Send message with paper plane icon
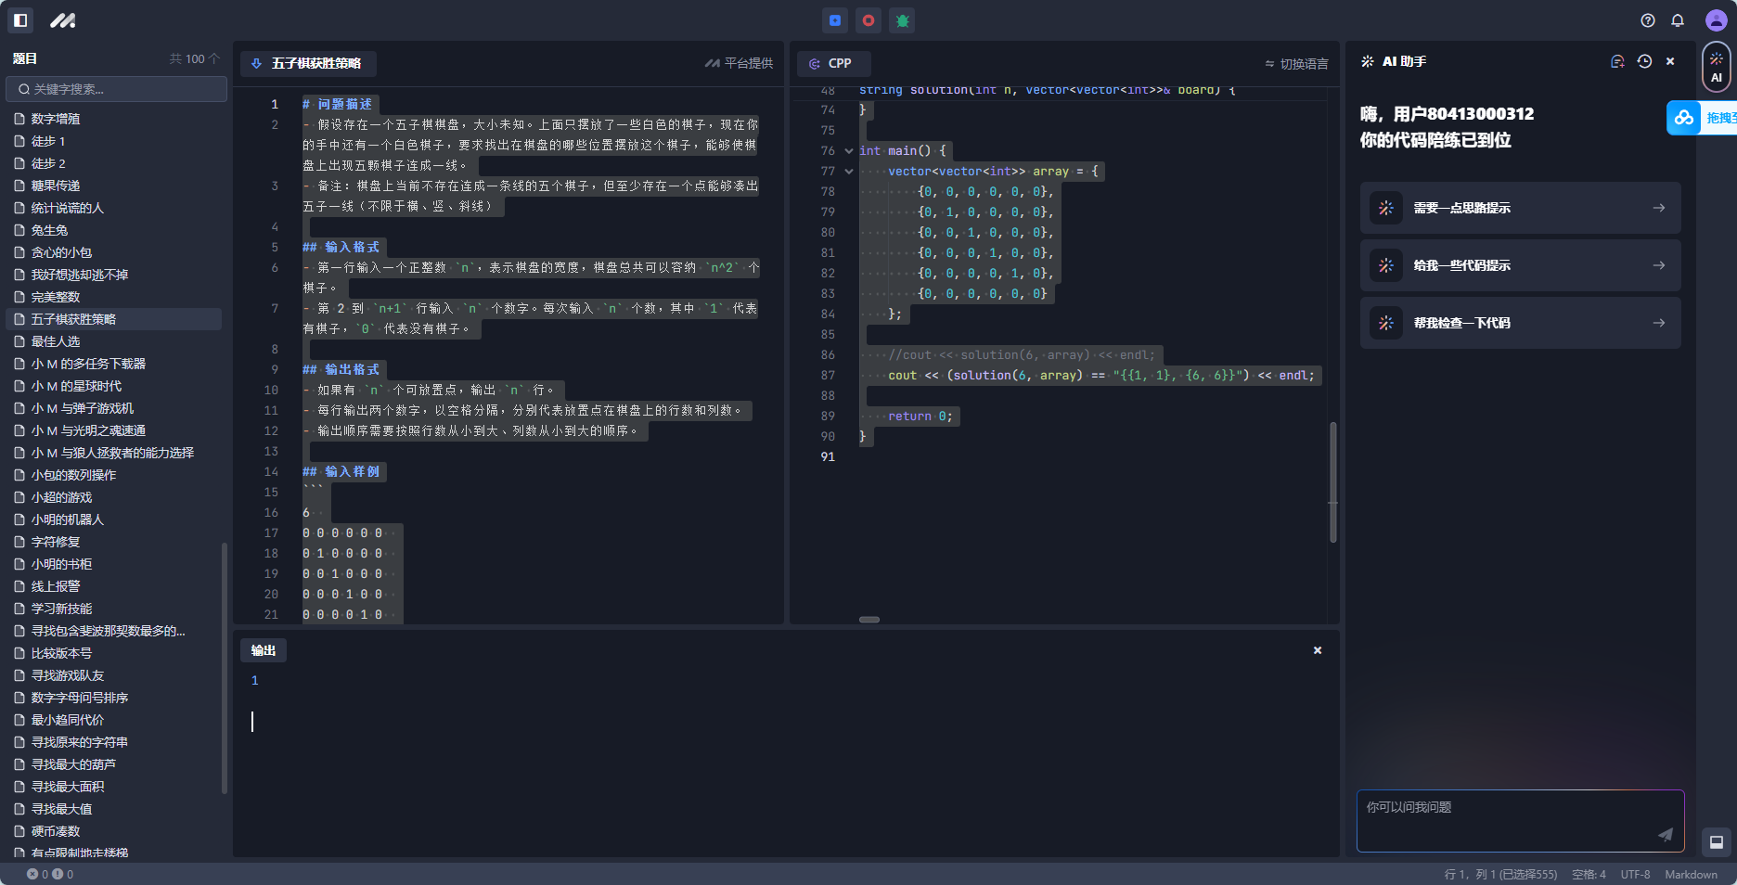The width and height of the screenshot is (1737, 885). 1666,834
